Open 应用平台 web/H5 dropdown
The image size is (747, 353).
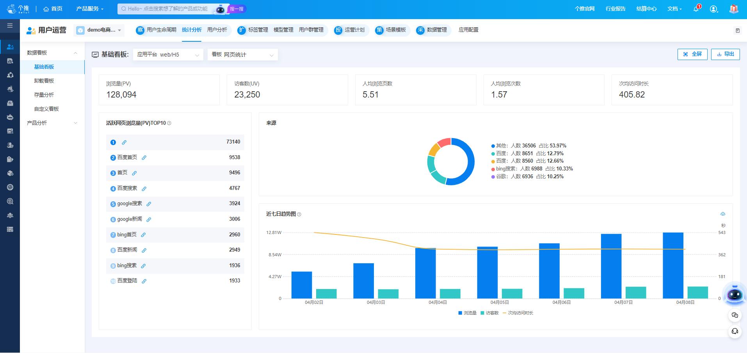pyautogui.click(x=168, y=55)
